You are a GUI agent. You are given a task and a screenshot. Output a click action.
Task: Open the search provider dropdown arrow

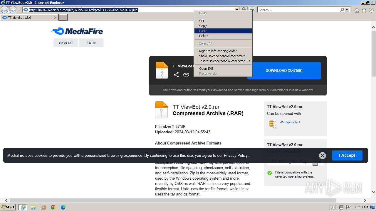[x=347, y=10]
